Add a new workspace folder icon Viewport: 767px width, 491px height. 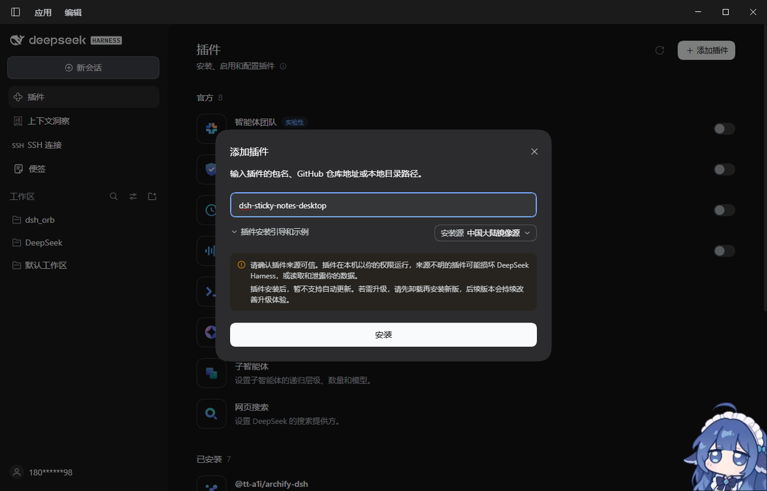(152, 197)
